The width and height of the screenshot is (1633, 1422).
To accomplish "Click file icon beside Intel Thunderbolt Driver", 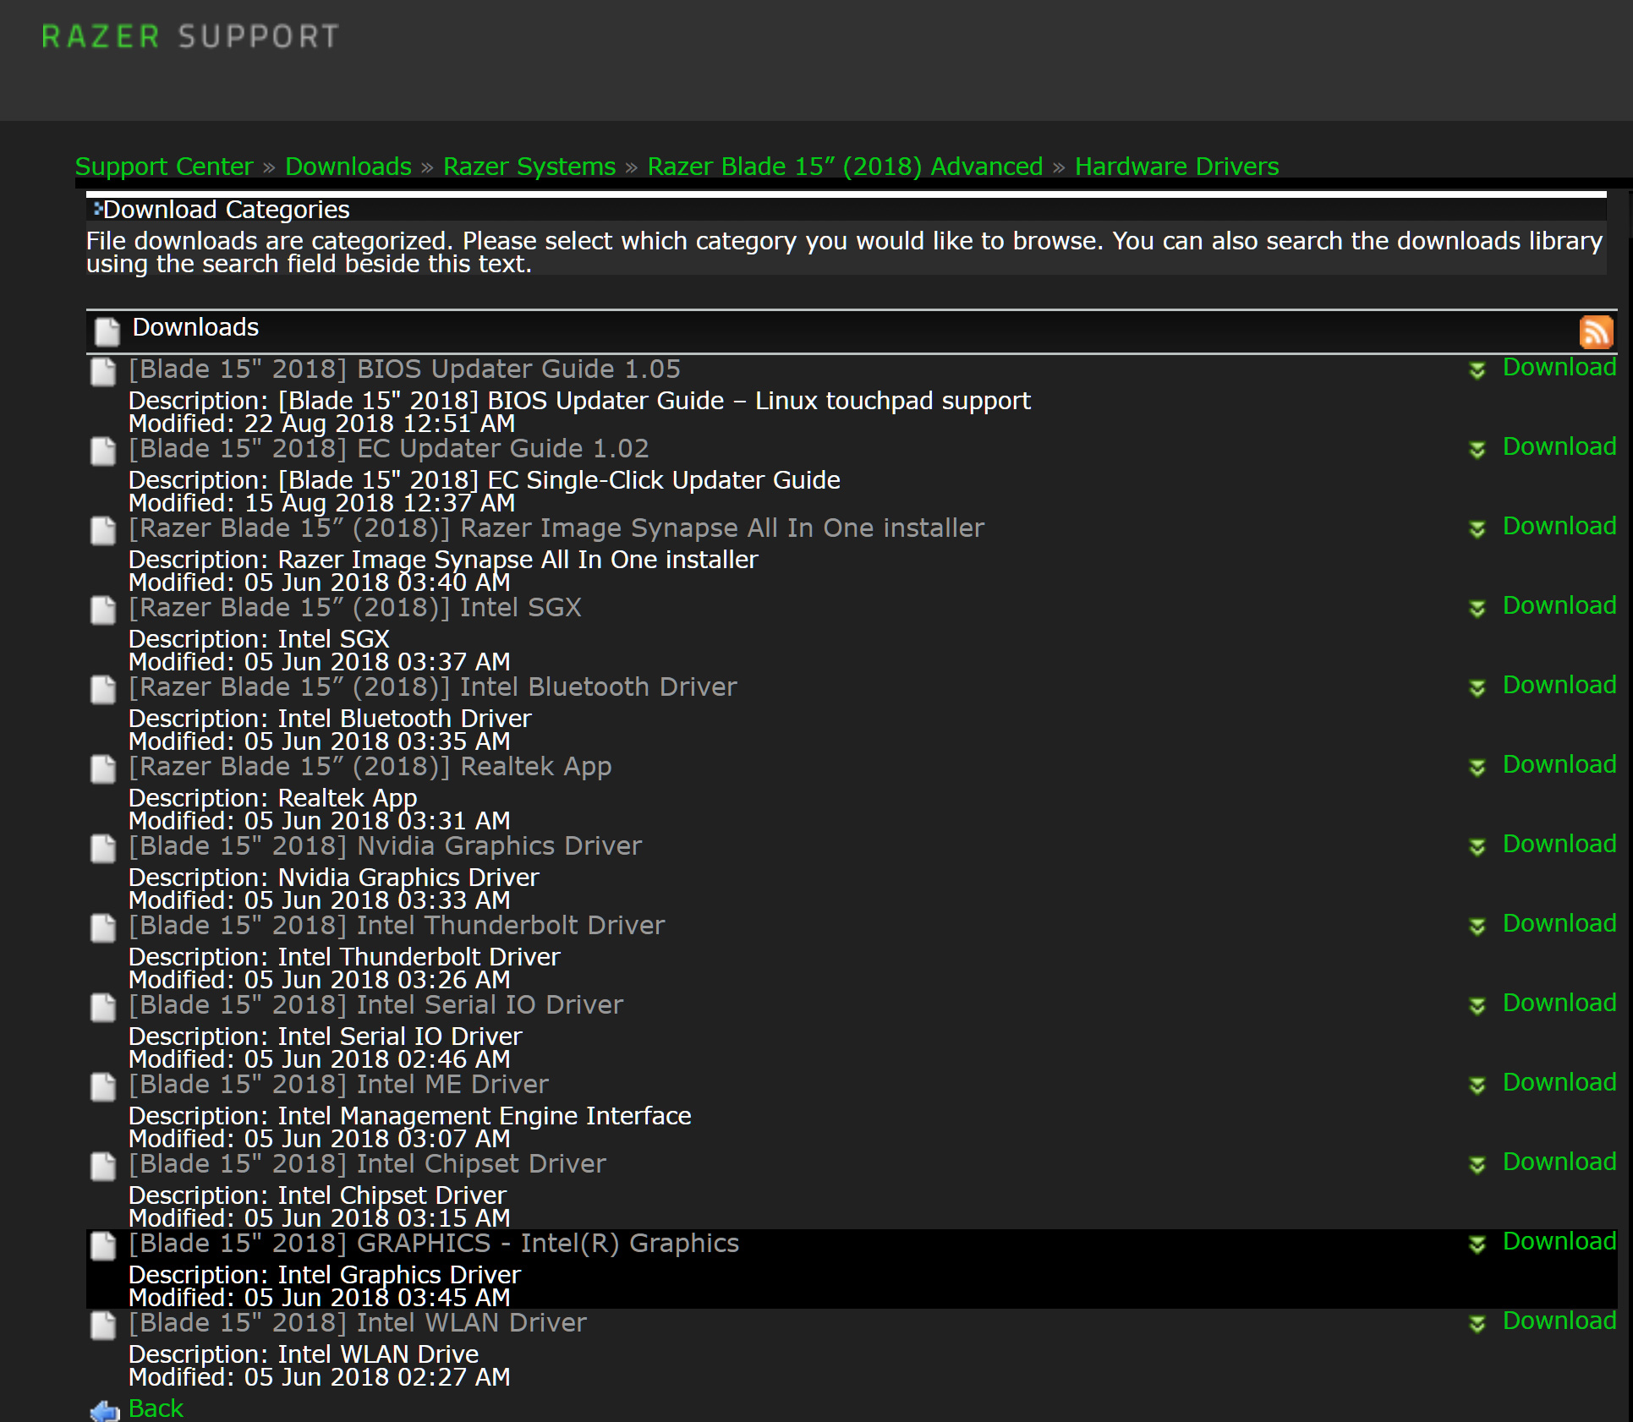I will (103, 928).
